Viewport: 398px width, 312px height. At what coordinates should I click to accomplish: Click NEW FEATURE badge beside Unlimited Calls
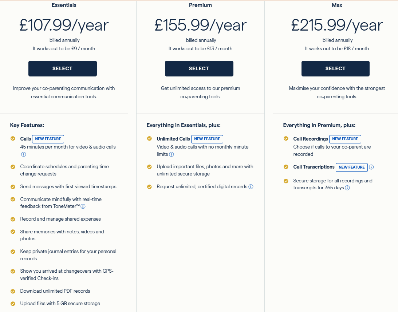pyautogui.click(x=207, y=139)
